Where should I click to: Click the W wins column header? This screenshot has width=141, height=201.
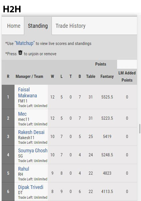tap(52, 76)
